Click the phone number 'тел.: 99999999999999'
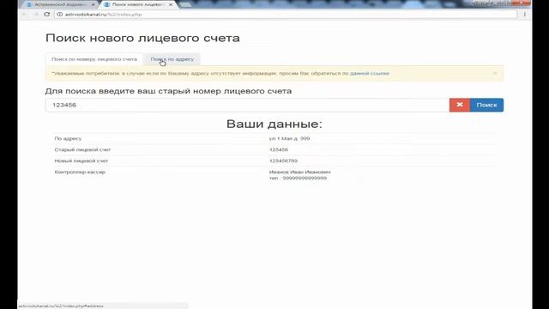This screenshot has width=549, height=309. tap(298, 178)
